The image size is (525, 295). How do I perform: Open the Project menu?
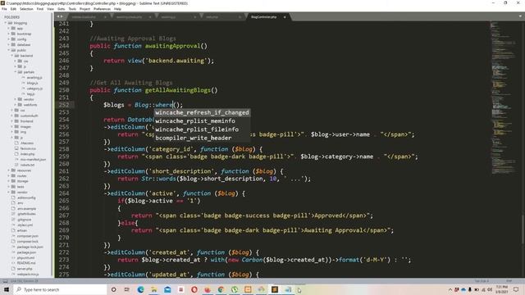[84, 9]
